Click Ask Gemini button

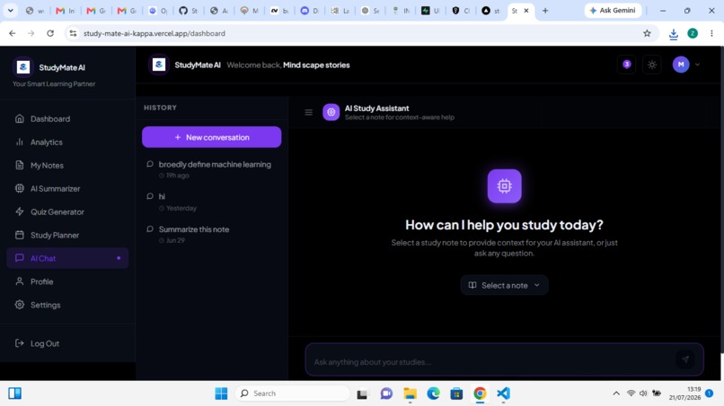click(x=613, y=10)
